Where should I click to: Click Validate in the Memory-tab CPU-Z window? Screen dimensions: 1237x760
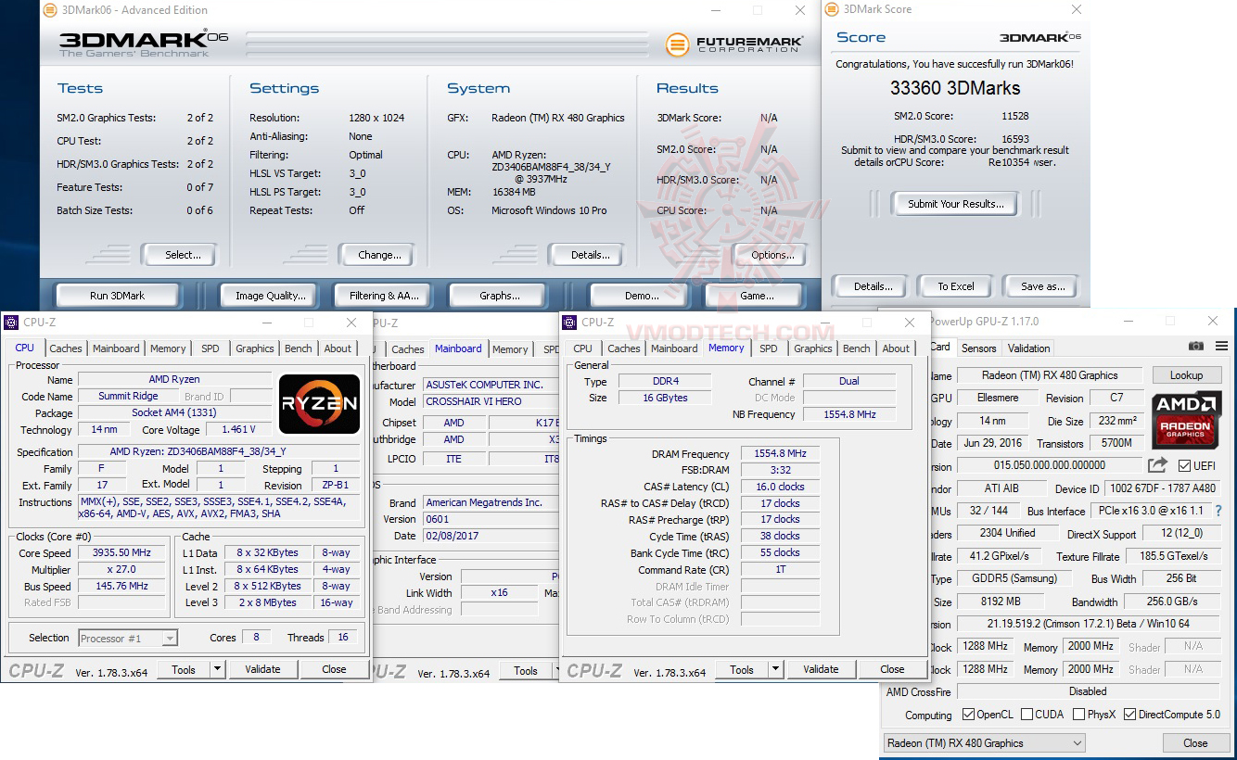[x=821, y=669]
